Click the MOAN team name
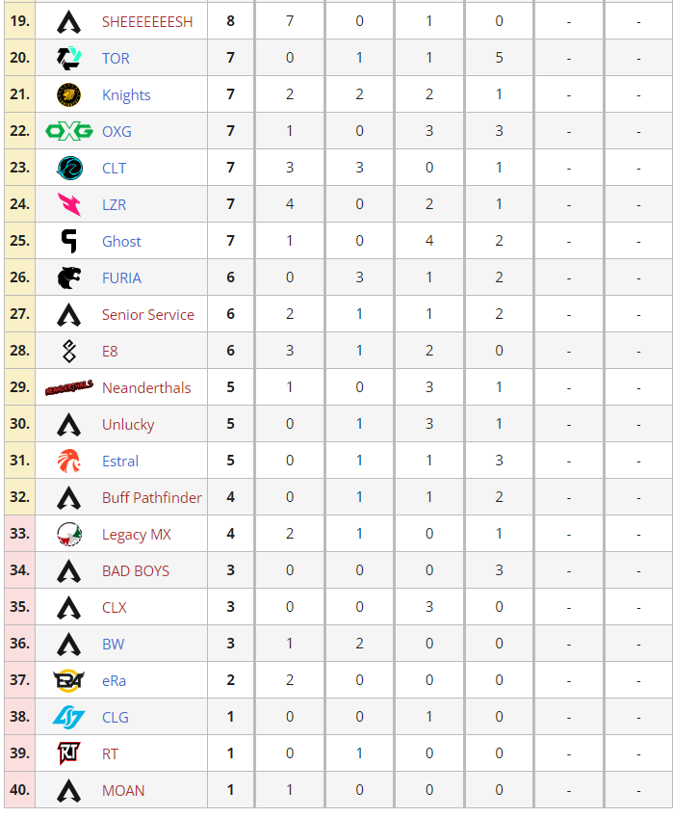The image size is (698, 818). pos(123,790)
